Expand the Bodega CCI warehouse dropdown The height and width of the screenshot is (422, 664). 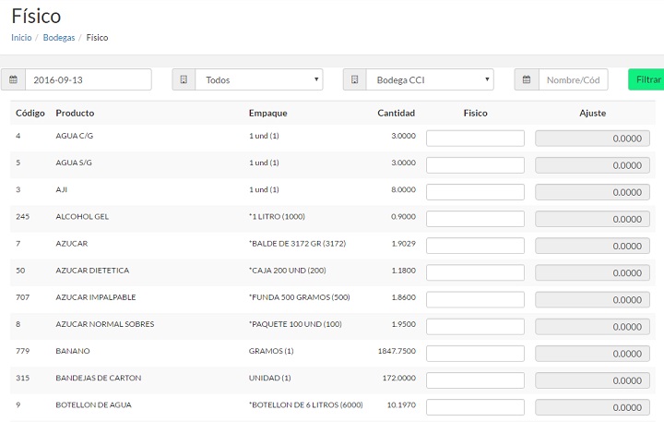tap(430, 80)
